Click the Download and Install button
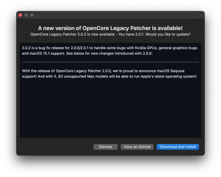 coord(178,147)
